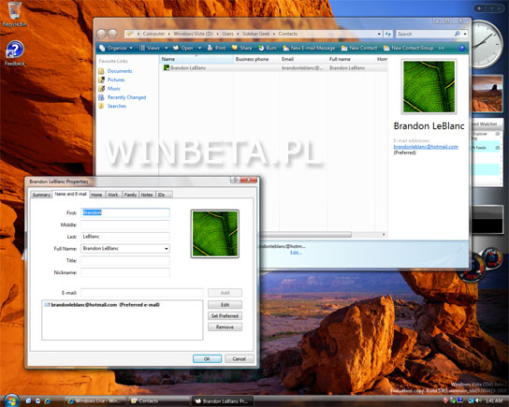Open the address bar history dropdown
The height and width of the screenshot is (407, 509).
coord(379,34)
